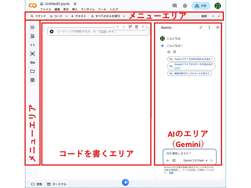Viewport: 251px width, 188px height.
Task: Add a text cell with + テキスト
Action: (x=78, y=16)
